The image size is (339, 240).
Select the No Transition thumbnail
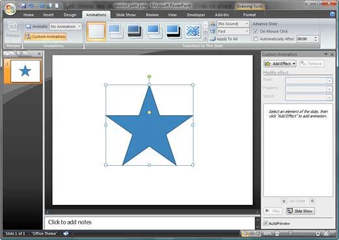tap(96, 31)
